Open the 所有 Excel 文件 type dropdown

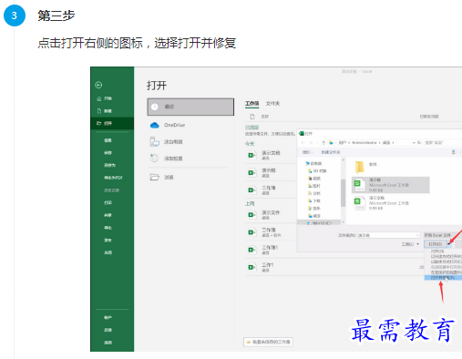click(x=443, y=235)
